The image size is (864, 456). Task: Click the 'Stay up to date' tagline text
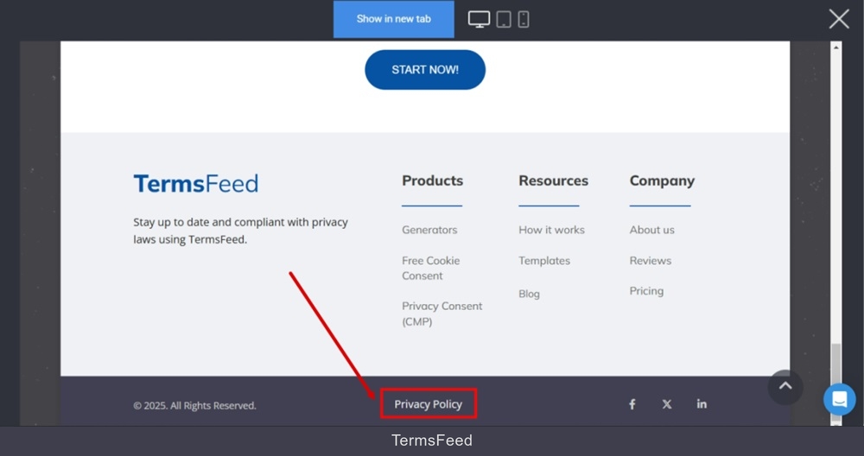(x=240, y=231)
